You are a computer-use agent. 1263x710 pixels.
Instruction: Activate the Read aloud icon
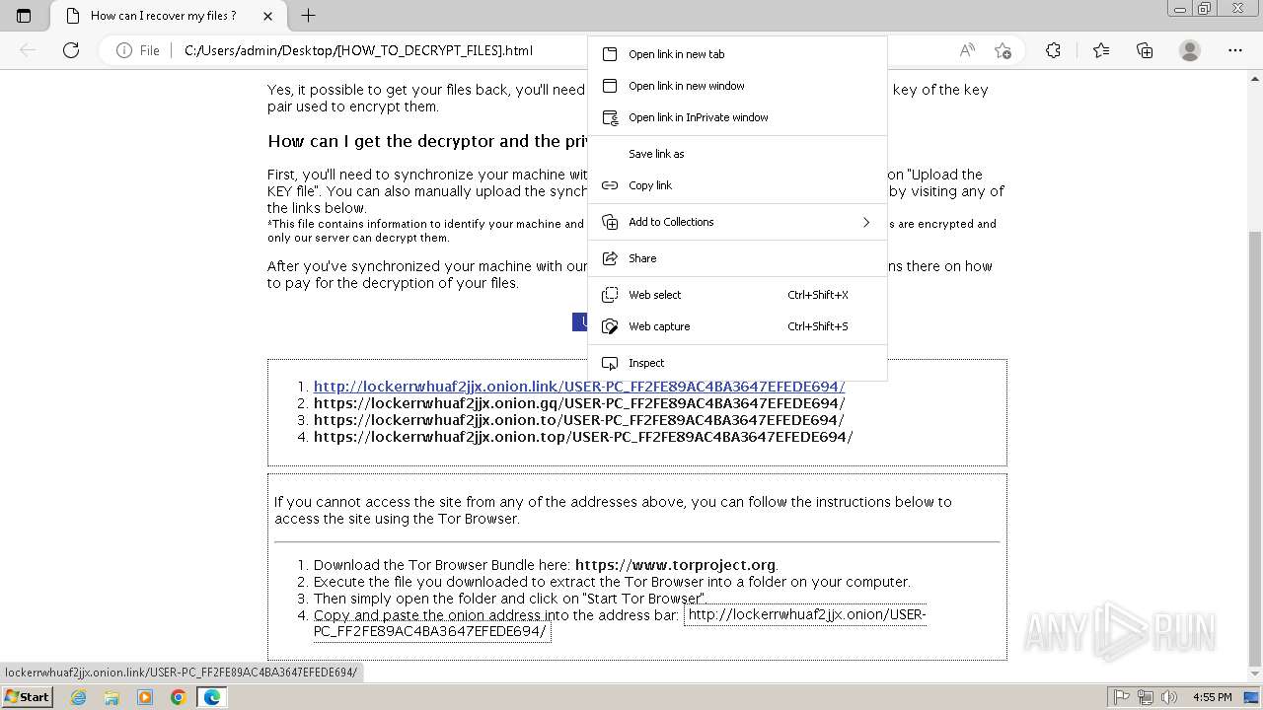tap(967, 50)
